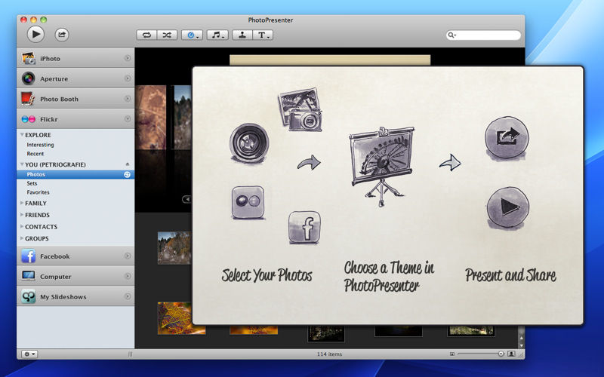Select Favorites in the Flickr list
This screenshot has height=377, width=604.
(x=38, y=192)
